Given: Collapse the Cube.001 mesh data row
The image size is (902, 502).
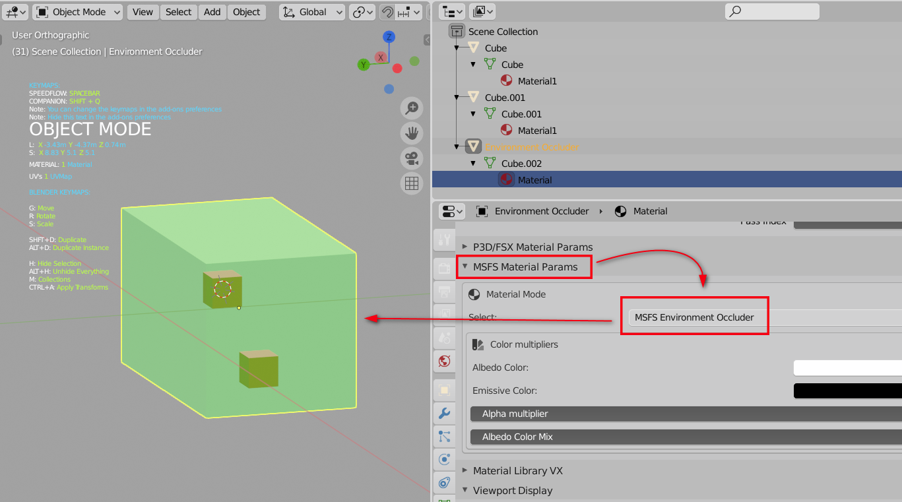Looking at the screenshot, I should 473,114.
